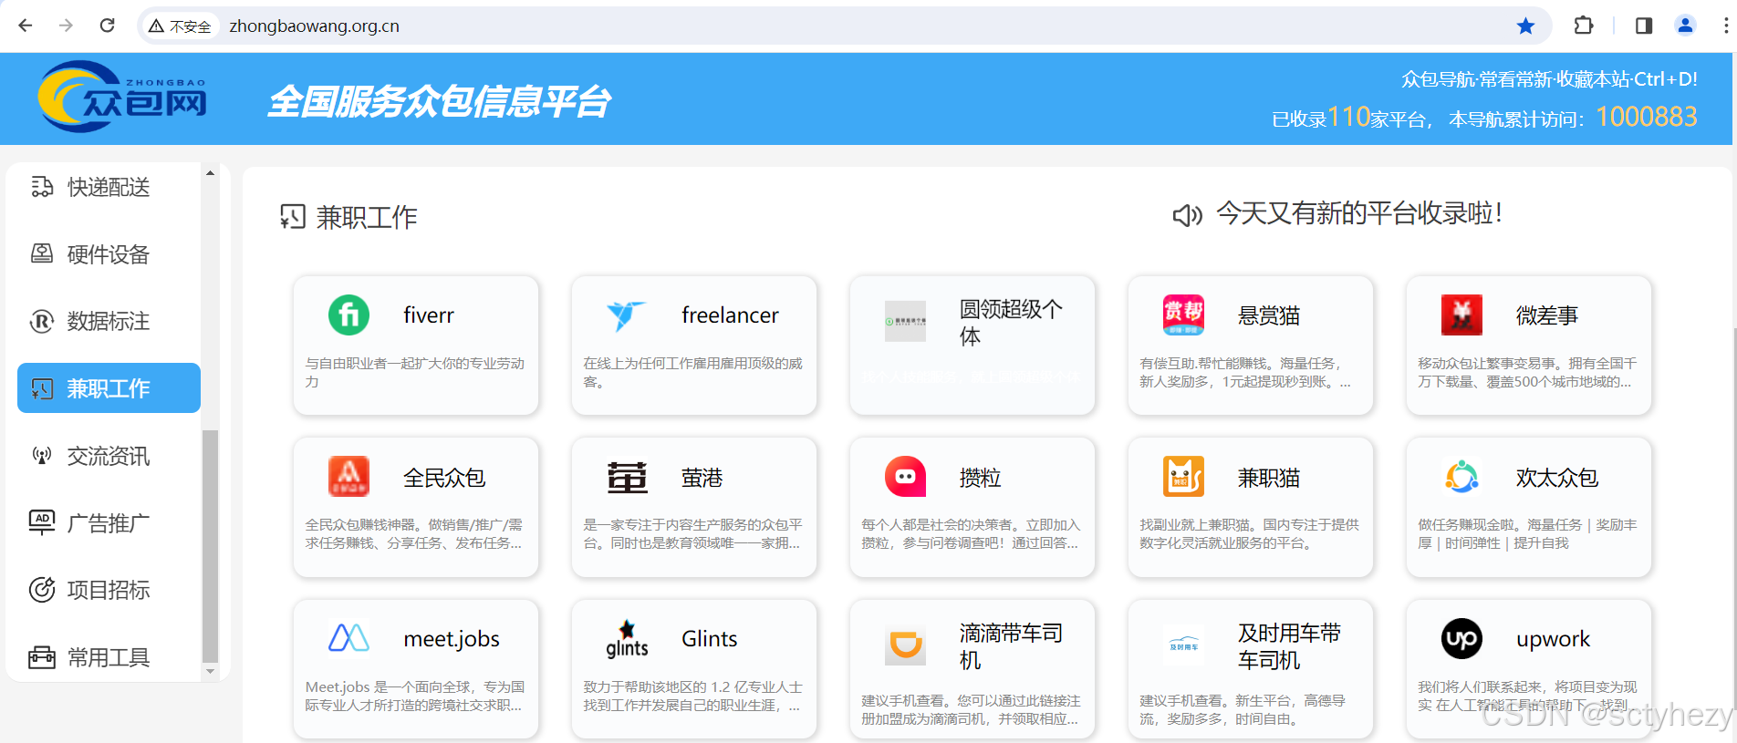The image size is (1737, 743).
Task: Click the 欢太众包 colorful logo icon
Action: pos(1461,477)
